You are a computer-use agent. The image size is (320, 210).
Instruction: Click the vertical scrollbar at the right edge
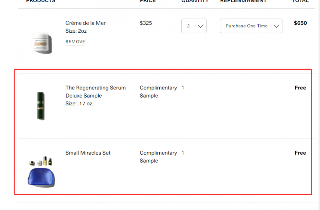tap(318, 105)
